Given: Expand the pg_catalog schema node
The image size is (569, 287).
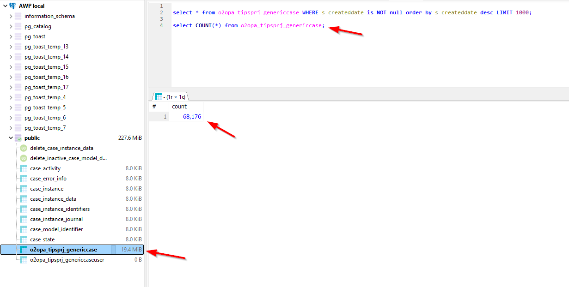Looking at the screenshot, I should click(11, 26).
